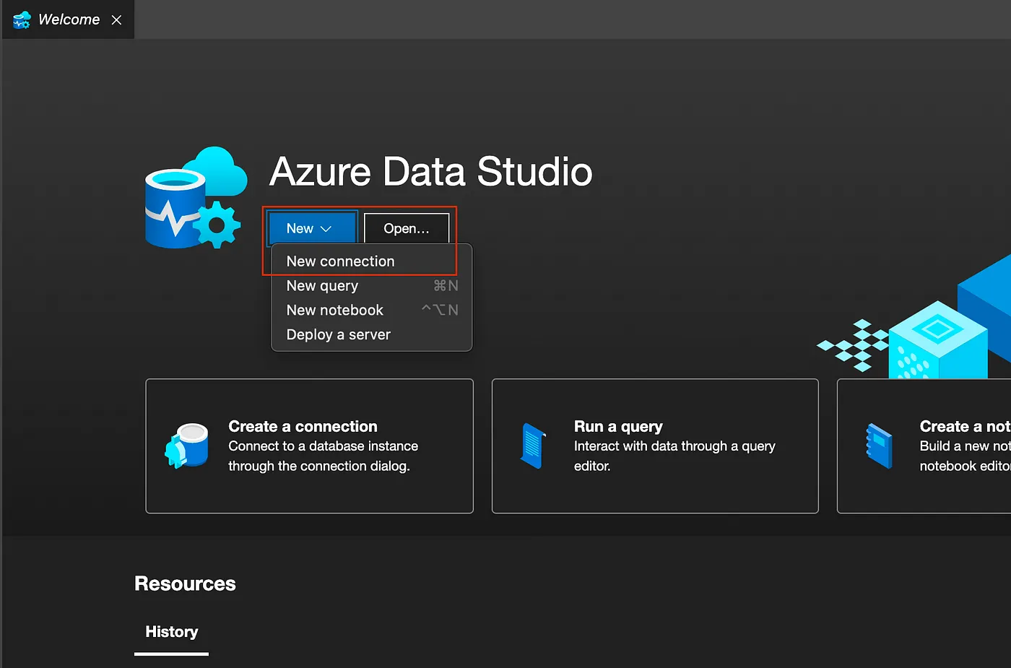Click the query scroll document icon
The height and width of the screenshot is (668, 1011).
(533, 446)
